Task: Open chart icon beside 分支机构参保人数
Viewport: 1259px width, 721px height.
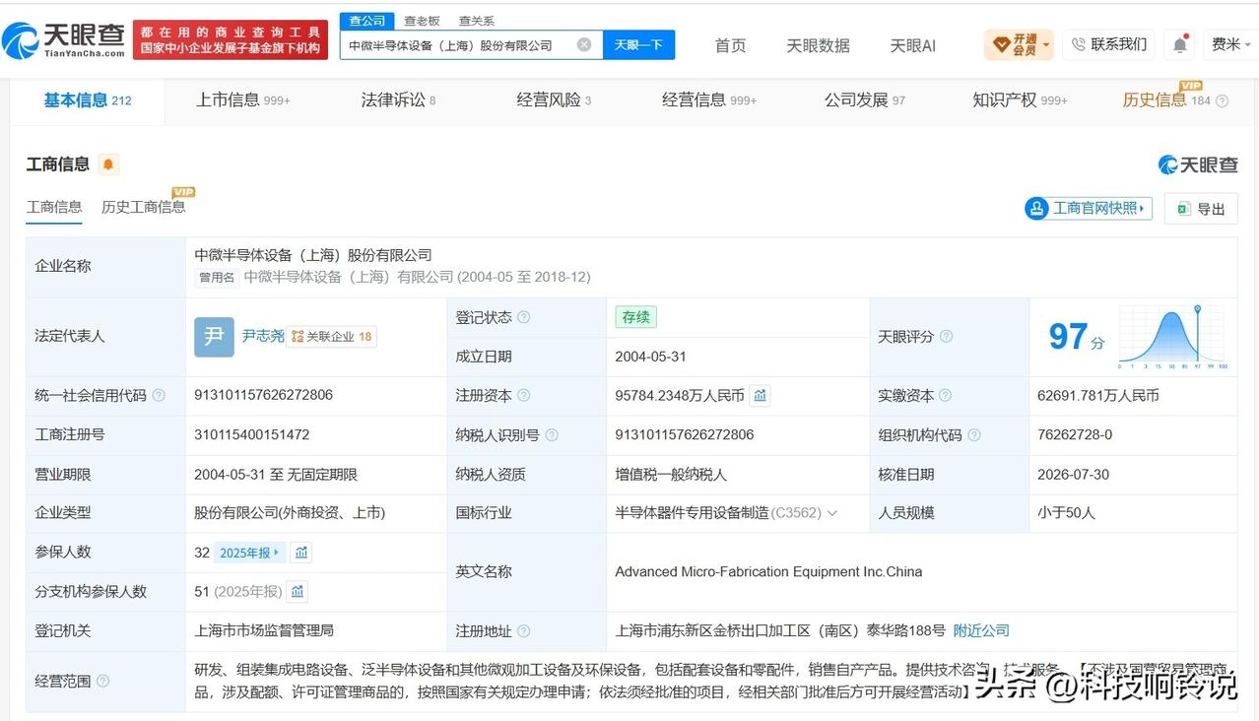Action: point(298,592)
